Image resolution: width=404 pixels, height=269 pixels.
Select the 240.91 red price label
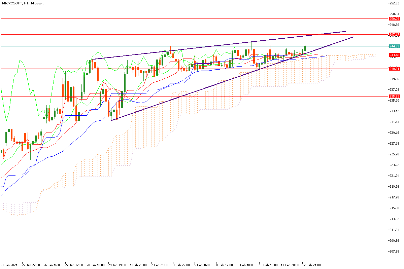tap(394, 69)
